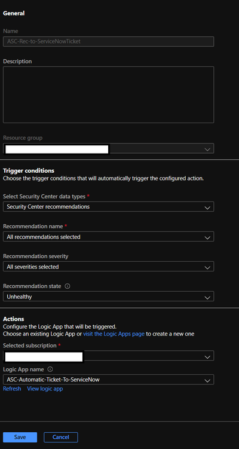Click the Recommendation state info icon
Viewport: 239px width, 449px height.
tap(68, 286)
